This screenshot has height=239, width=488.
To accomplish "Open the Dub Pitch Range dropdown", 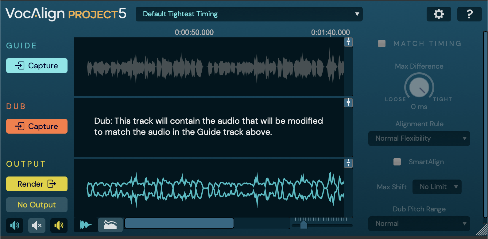I will pos(419,224).
